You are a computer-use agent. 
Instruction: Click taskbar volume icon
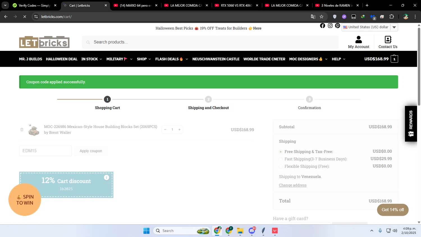pyautogui.click(x=395, y=231)
